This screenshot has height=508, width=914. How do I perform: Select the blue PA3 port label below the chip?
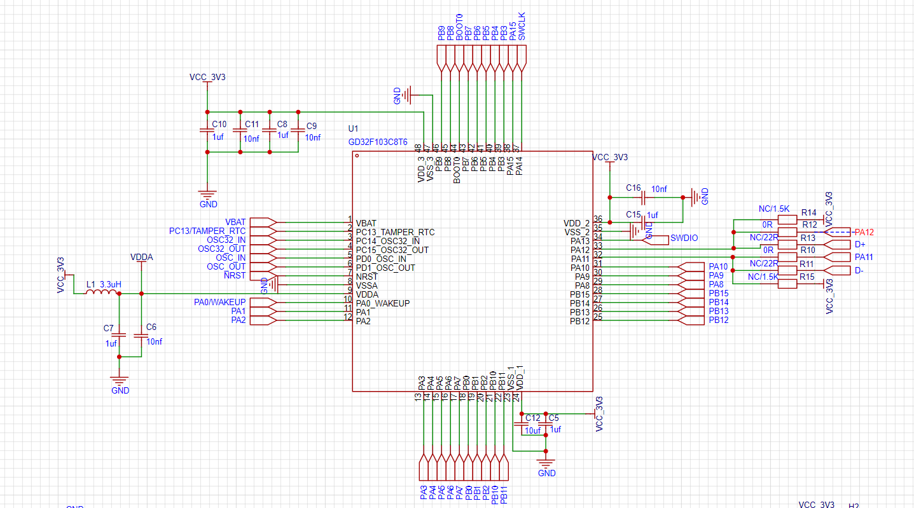tap(424, 492)
